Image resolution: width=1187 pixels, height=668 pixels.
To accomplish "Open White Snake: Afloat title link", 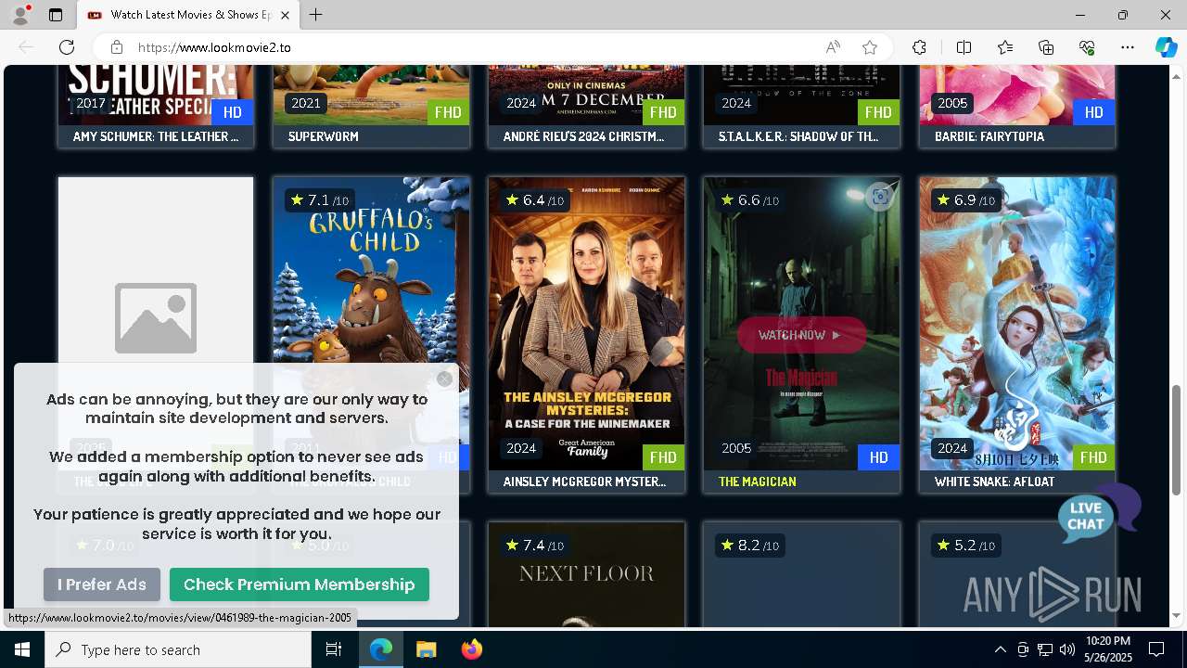I will 994,482.
